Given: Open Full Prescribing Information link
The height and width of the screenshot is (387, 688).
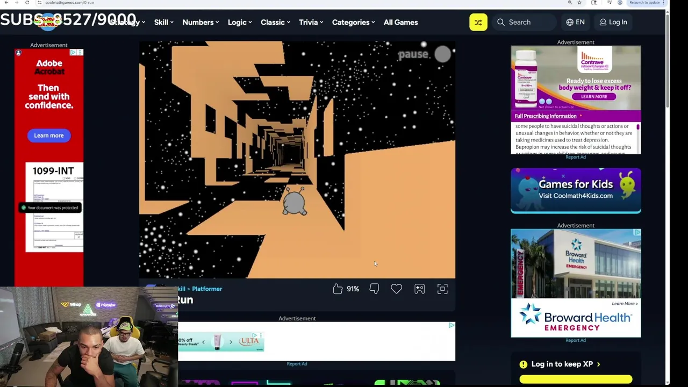Looking at the screenshot, I should pos(546,116).
